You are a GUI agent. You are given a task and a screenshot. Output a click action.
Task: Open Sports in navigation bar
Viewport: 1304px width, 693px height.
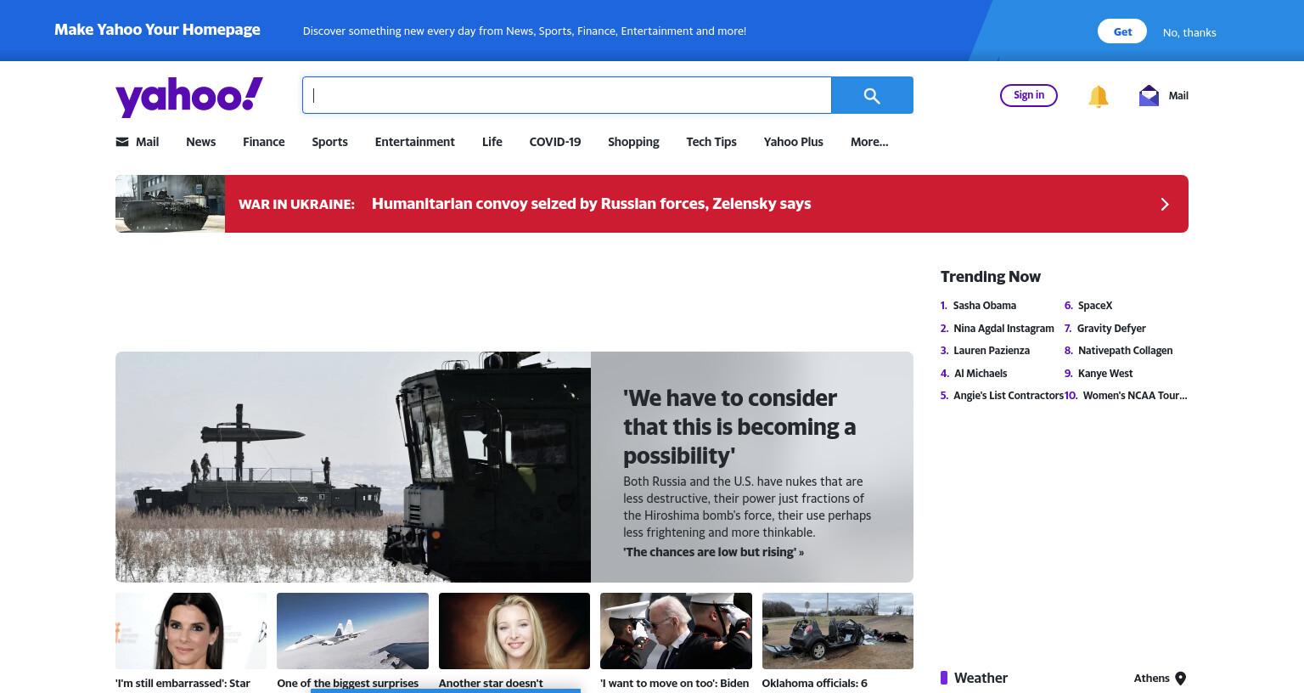tap(329, 142)
